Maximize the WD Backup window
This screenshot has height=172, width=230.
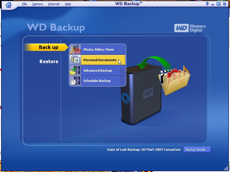218,4
